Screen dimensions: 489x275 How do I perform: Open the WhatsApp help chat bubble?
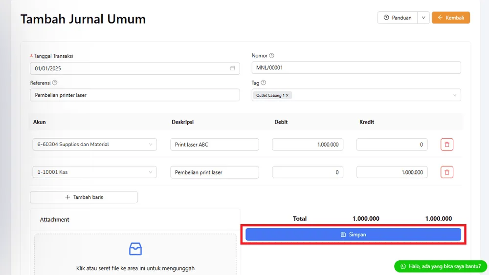coord(440,266)
